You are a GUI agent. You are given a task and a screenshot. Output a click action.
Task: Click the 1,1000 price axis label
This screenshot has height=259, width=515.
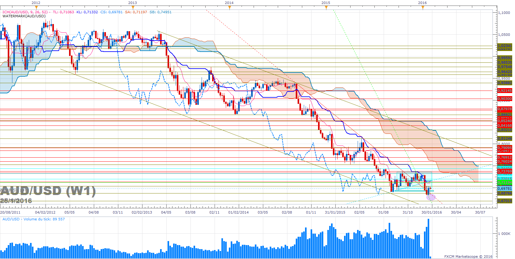point(504,13)
